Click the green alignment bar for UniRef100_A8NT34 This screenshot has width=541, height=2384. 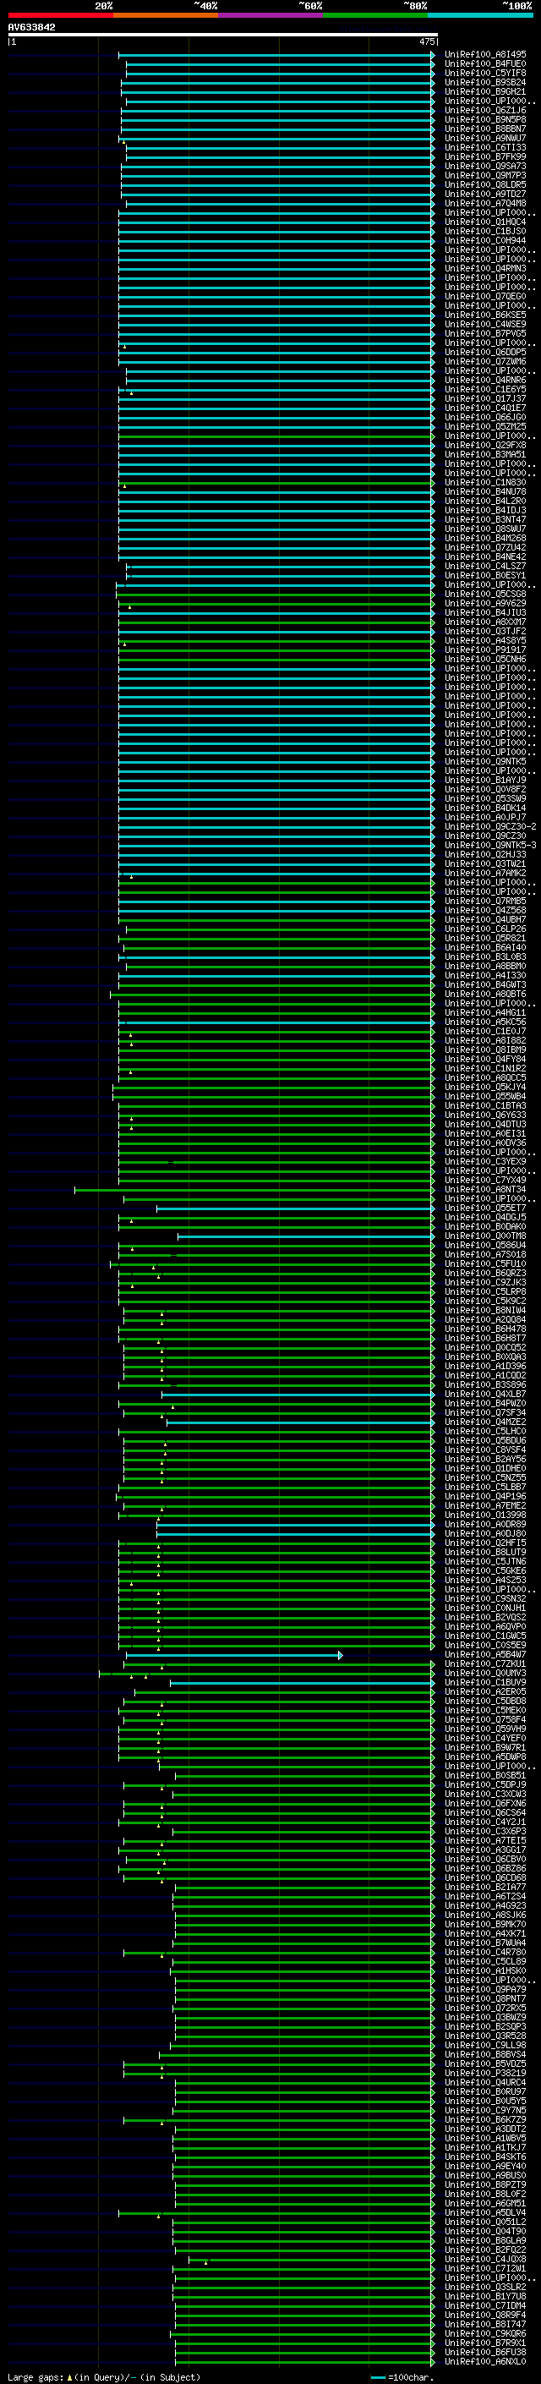[x=254, y=1190]
